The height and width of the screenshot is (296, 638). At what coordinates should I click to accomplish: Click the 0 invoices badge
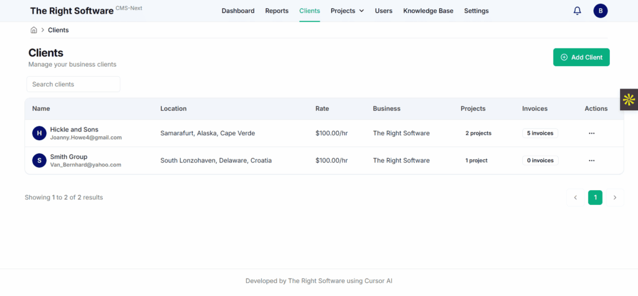point(540,160)
